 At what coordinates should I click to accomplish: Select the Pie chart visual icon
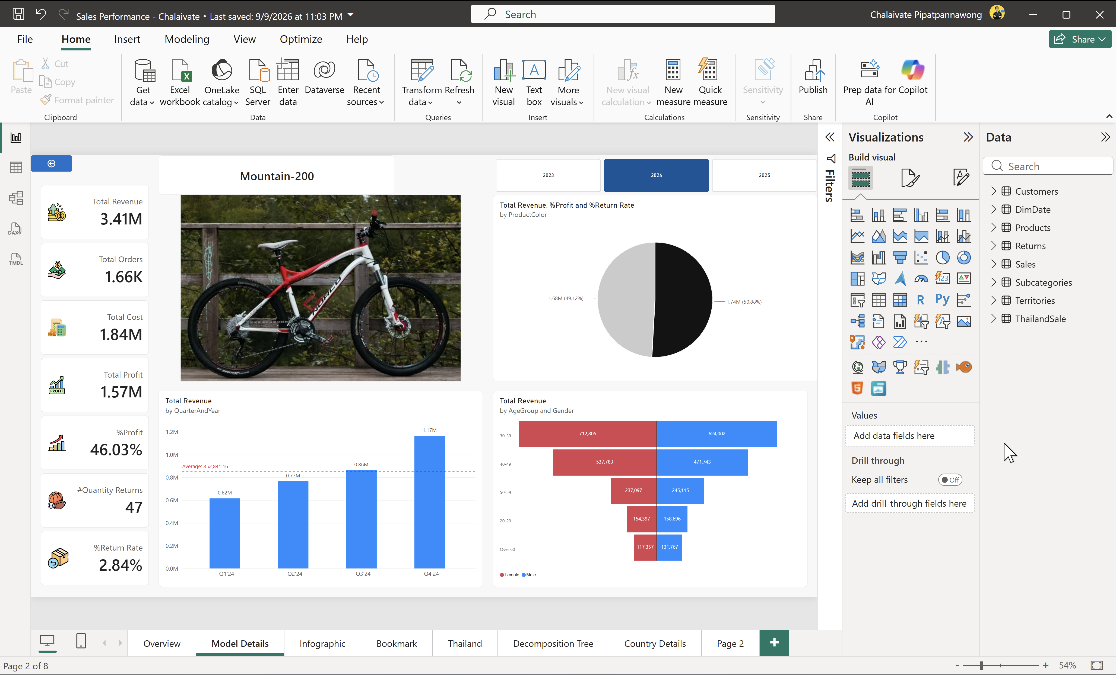[943, 258]
